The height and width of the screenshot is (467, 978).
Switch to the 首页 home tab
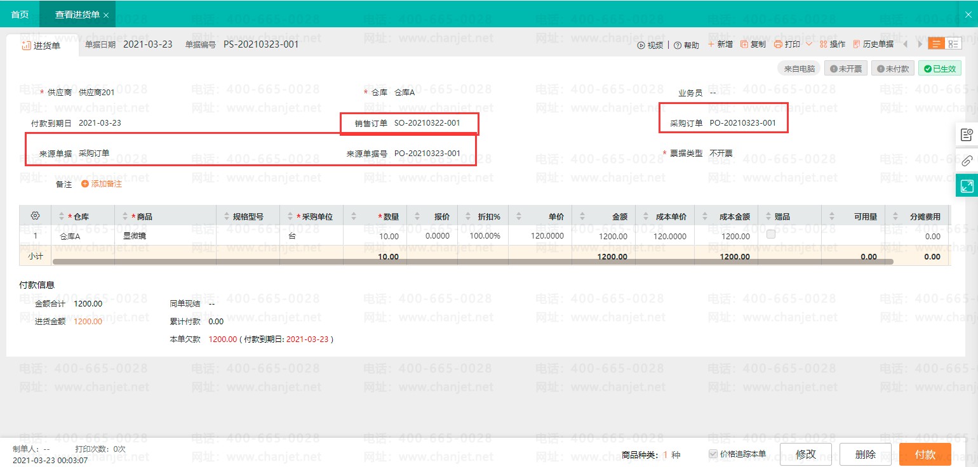coord(20,14)
